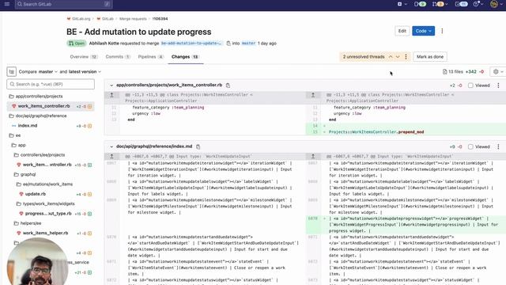The height and width of the screenshot is (285, 506).
Task: Click the Mark as done button
Action: (x=430, y=57)
